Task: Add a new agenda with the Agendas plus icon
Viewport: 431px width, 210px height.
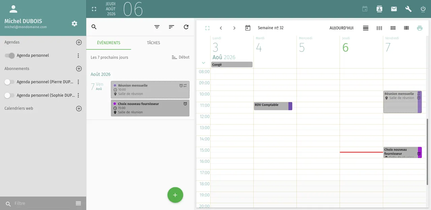Action: coord(79,42)
